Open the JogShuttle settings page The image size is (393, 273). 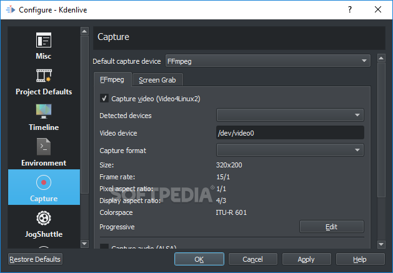44,222
